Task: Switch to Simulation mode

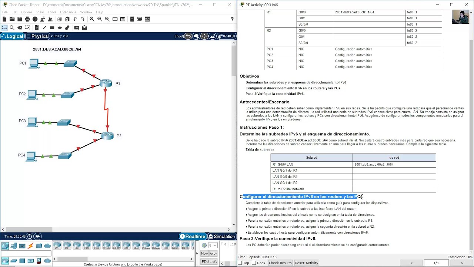Action: [x=222, y=236]
